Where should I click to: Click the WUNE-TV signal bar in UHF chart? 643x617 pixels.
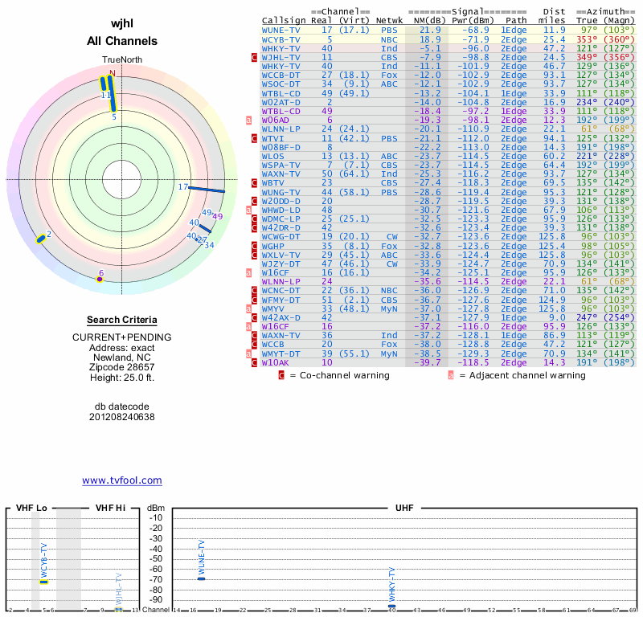pyautogui.click(x=201, y=578)
